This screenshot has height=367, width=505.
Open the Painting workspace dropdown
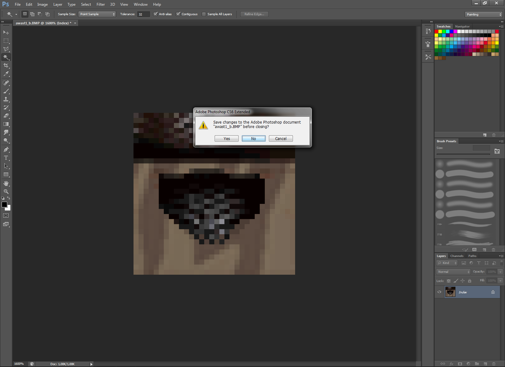[x=484, y=15]
